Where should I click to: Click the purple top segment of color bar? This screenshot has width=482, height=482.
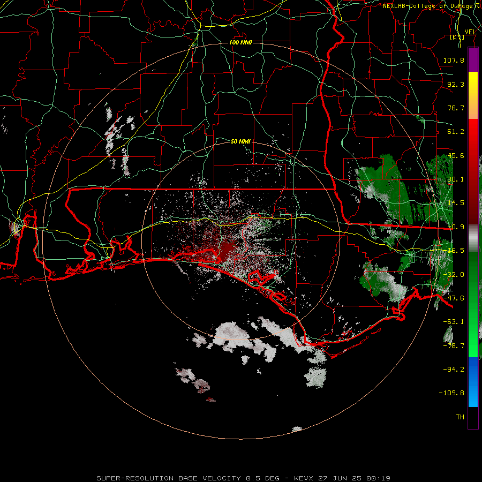pos(473,59)
